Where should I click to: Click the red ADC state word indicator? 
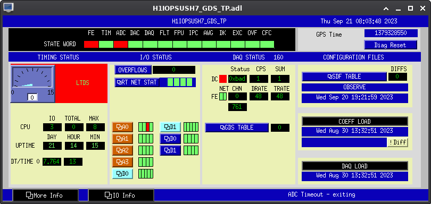(x=121, y=44)
